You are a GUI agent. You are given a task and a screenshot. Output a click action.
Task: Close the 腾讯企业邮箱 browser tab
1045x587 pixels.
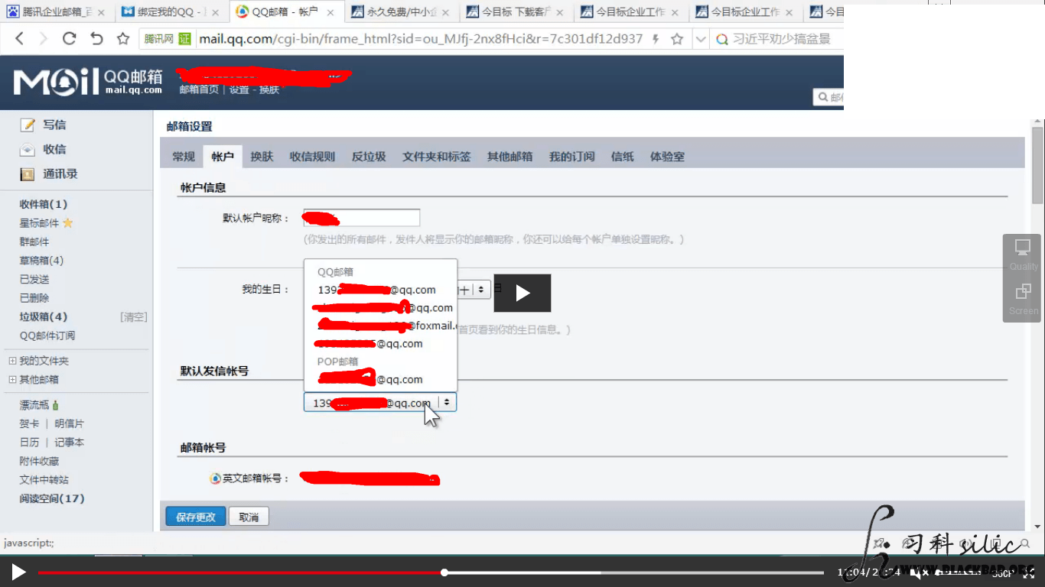coord(101,12)
